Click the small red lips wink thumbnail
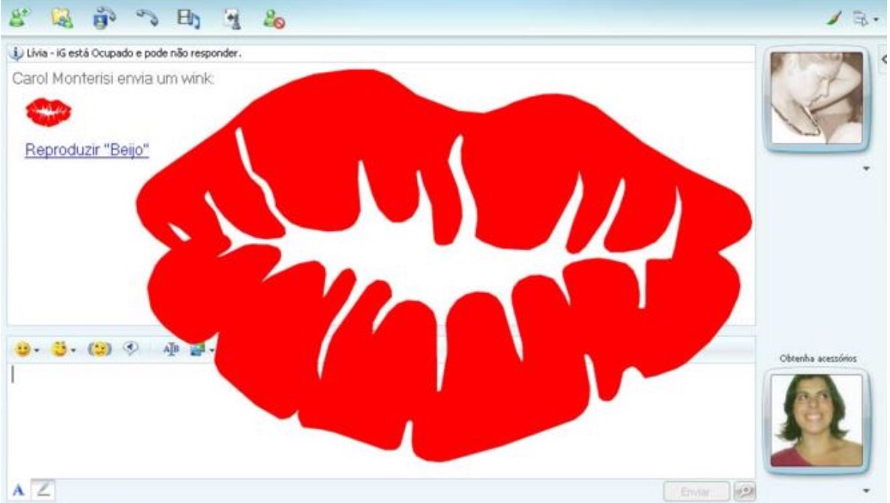 click(49, 112)
